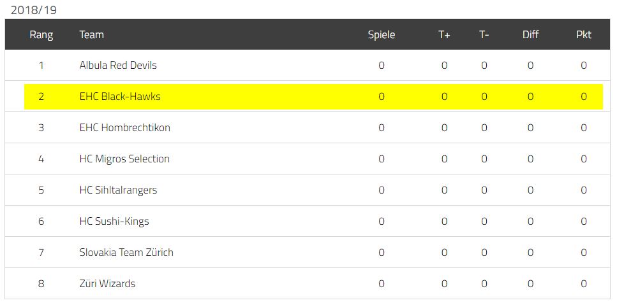The height and width of the screenshot is (305, 617).
Task: Click the T+ column header
Action: [444, 34]
